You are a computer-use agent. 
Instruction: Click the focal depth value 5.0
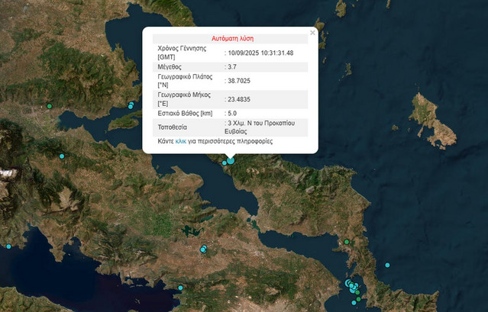click(x=234, y=113)
